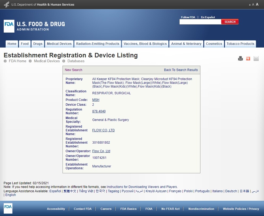Select Tagalog language assistance
This screenshot has height=216, width=264.
113,191
